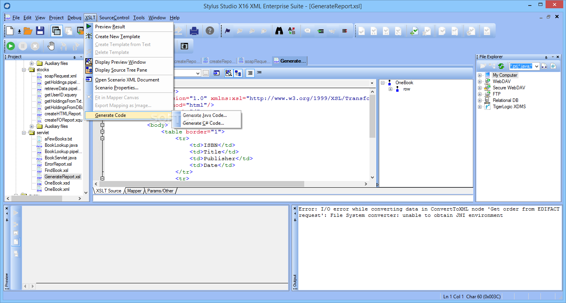Click the cascade windows toolbar icon
The image size is (566, 303).
[x=56, y=31]
